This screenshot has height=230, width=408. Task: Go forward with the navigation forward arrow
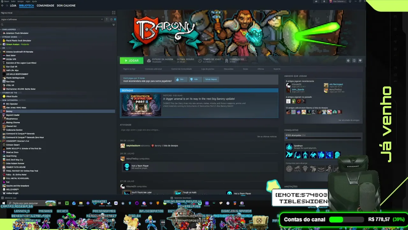[x=8, y=5]
